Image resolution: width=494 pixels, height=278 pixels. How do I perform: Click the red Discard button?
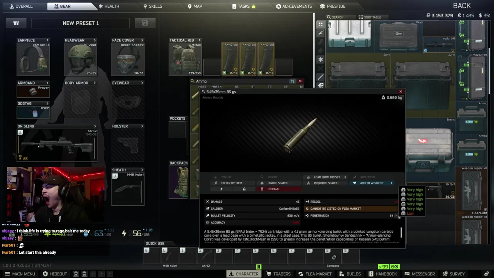coord(279,189)
